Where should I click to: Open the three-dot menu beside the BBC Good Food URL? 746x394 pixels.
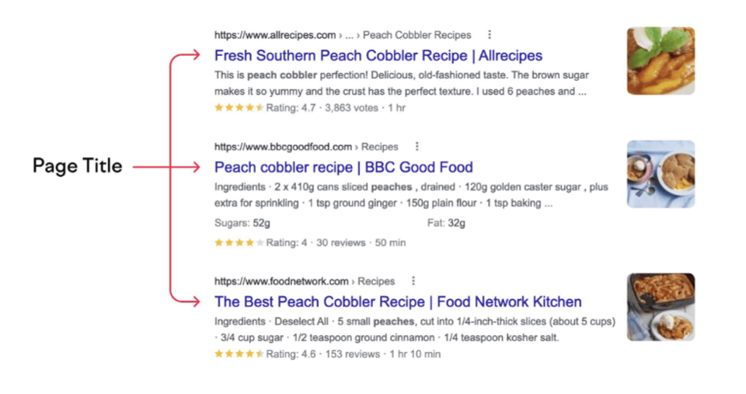[x=417, y=147]
